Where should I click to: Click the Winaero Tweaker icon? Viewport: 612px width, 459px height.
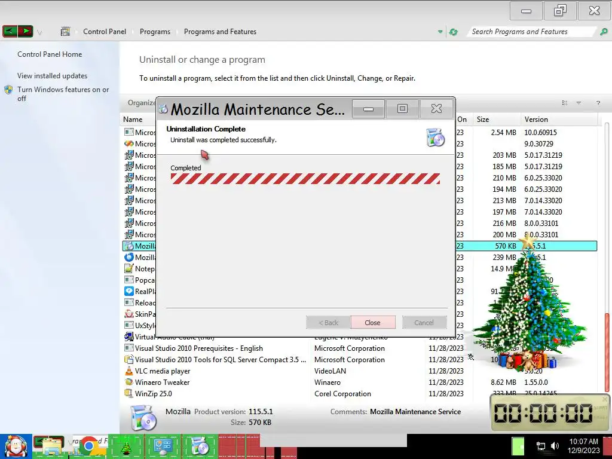129,382
